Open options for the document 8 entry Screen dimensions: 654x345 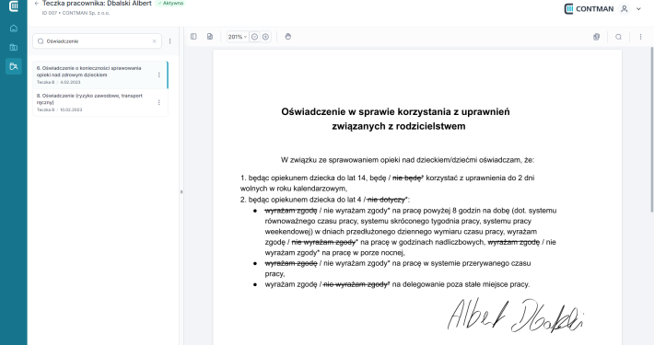159,102
